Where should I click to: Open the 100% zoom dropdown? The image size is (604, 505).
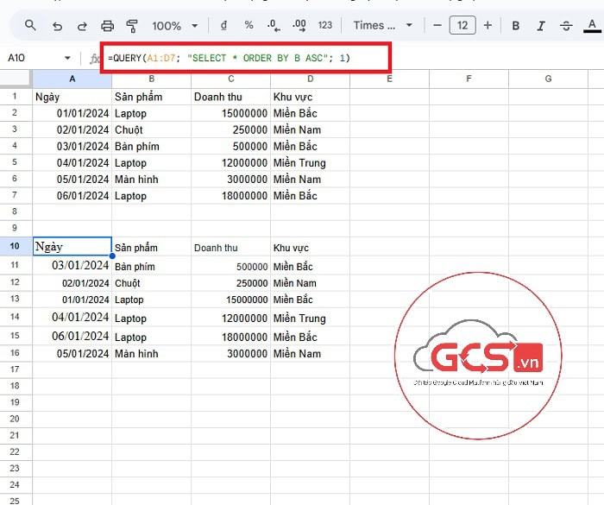point(175,26)
